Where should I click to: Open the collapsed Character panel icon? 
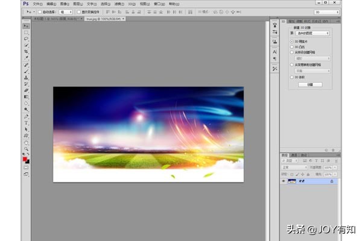(x=275, y=52)
